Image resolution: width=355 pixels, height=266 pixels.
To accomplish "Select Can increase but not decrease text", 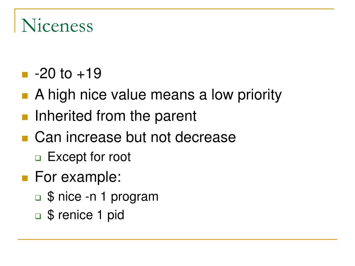I will tap(136, 137).
